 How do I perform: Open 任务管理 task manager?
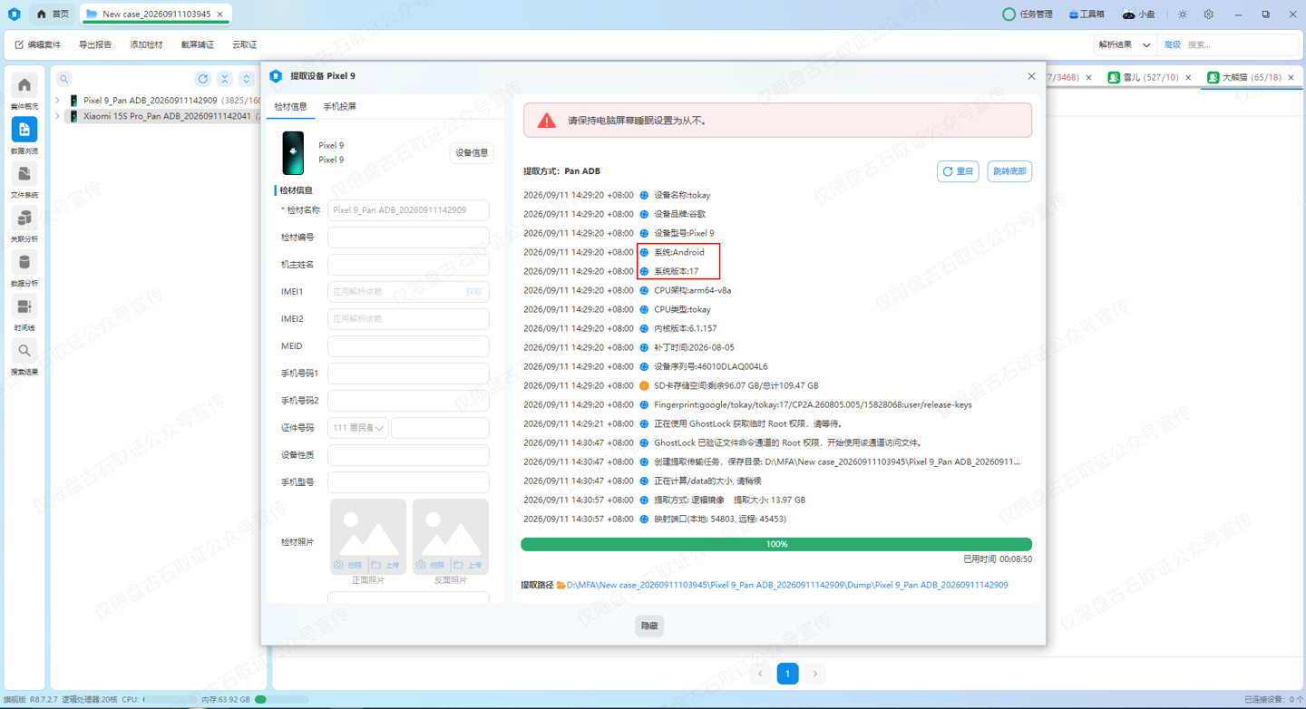click(1028, 15)
